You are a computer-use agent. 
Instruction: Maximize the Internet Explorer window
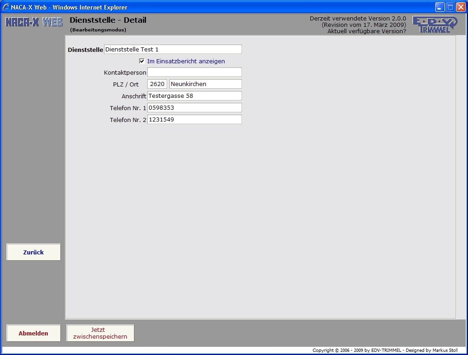(x=450, y=7)
